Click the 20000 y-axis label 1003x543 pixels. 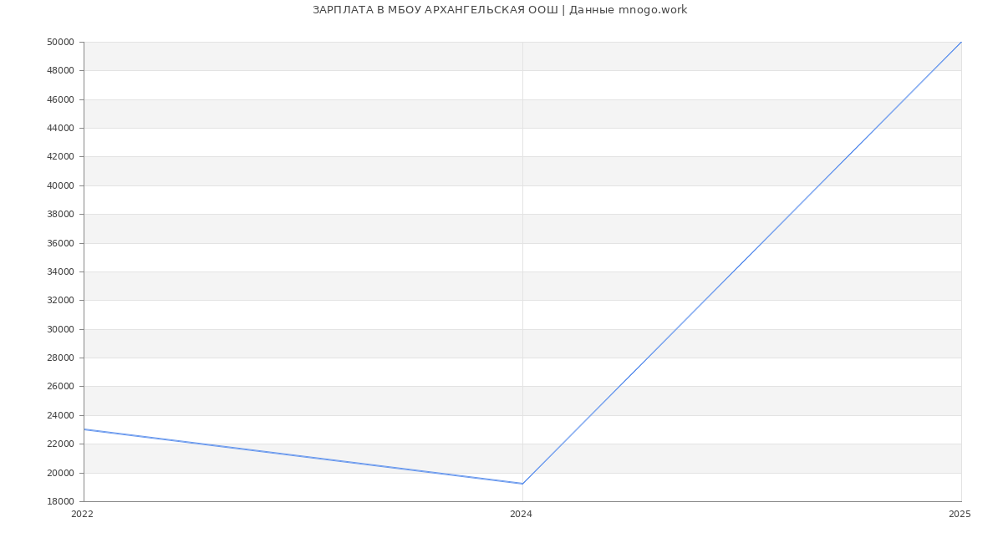[61, 473]
